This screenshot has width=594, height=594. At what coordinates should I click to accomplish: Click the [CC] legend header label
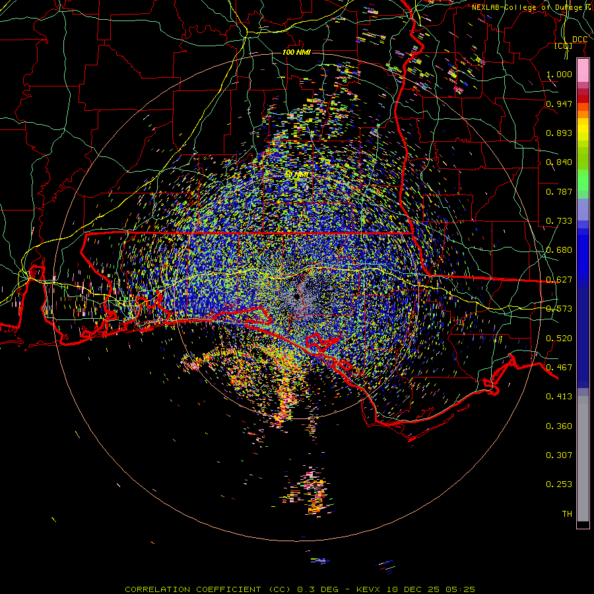pyautogui.click(x=564, y=46)
